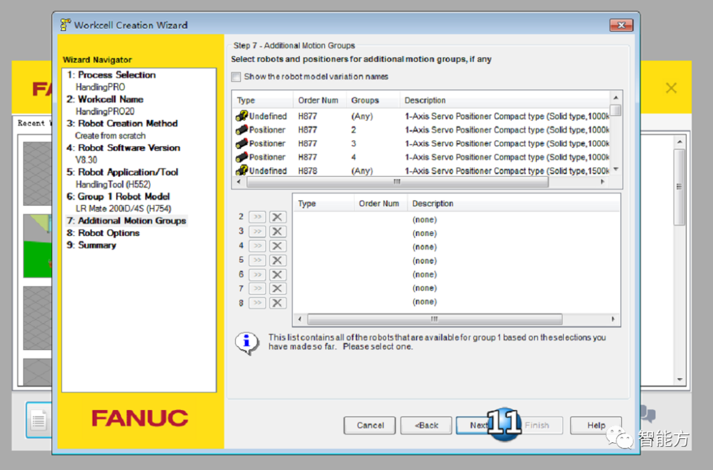Click the add arrow button for motion group 3
The width and height of the screenshot is (713, 470).
[x=257, y=231]
